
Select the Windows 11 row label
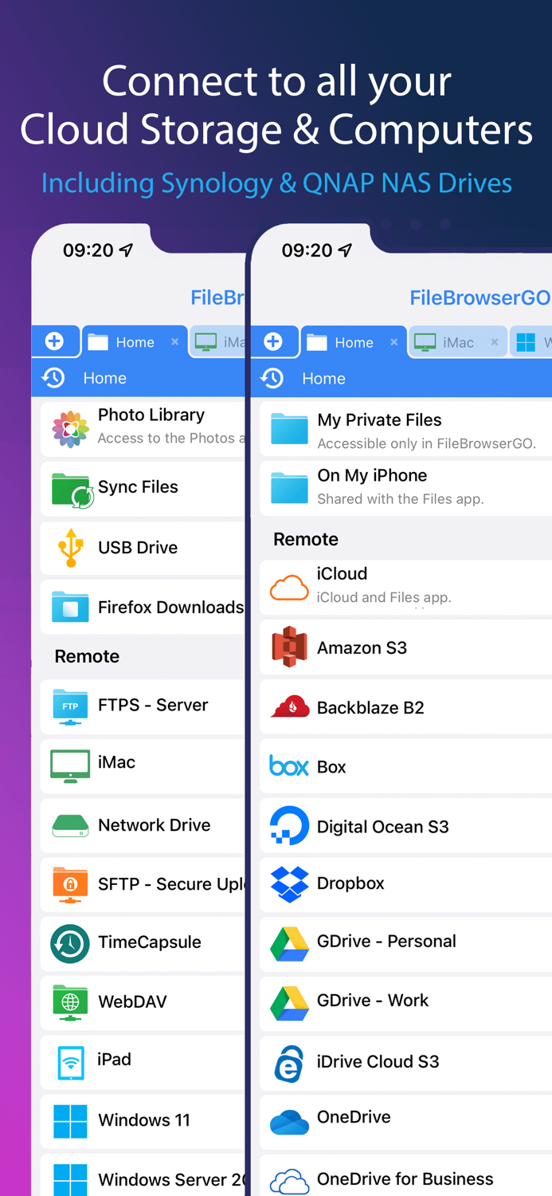pyautogui.click(x=144, y=1120)
